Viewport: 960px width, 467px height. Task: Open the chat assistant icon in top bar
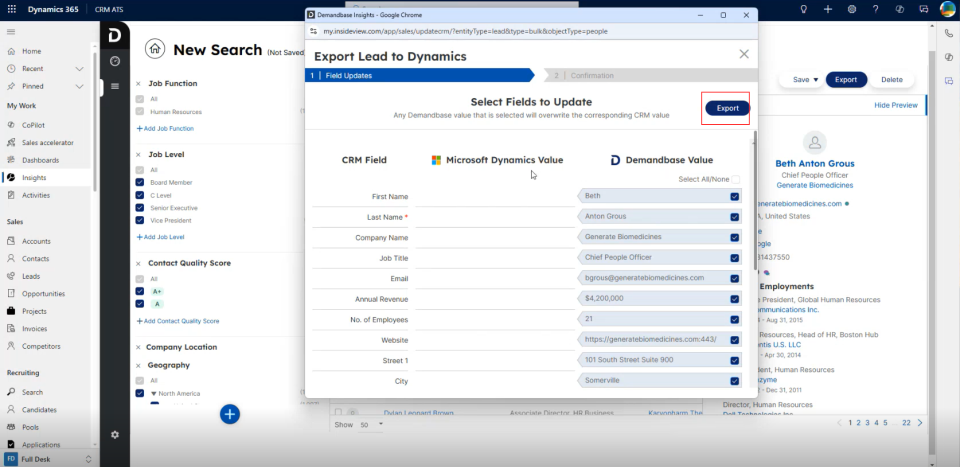pos(923,9)
